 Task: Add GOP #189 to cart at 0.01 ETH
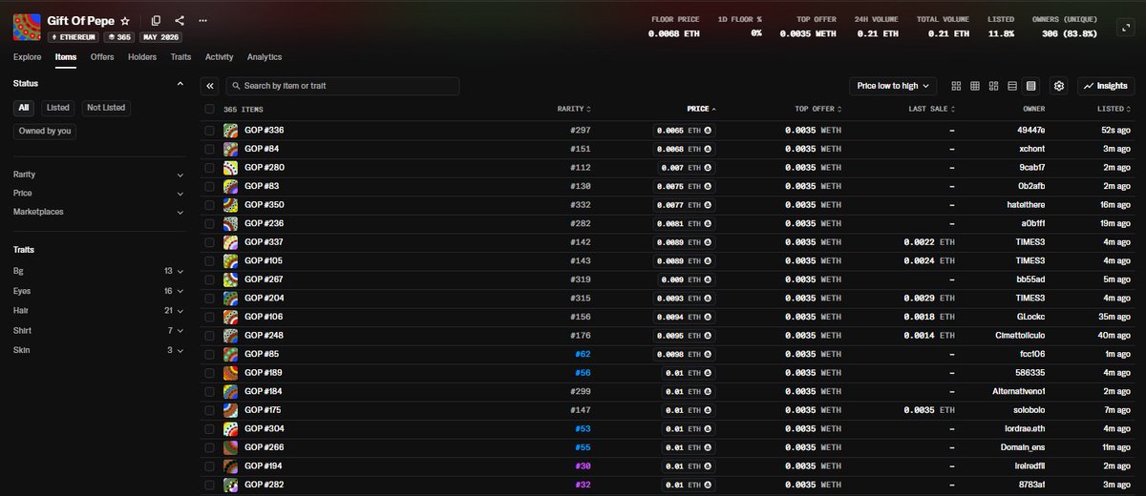(688, 372)
